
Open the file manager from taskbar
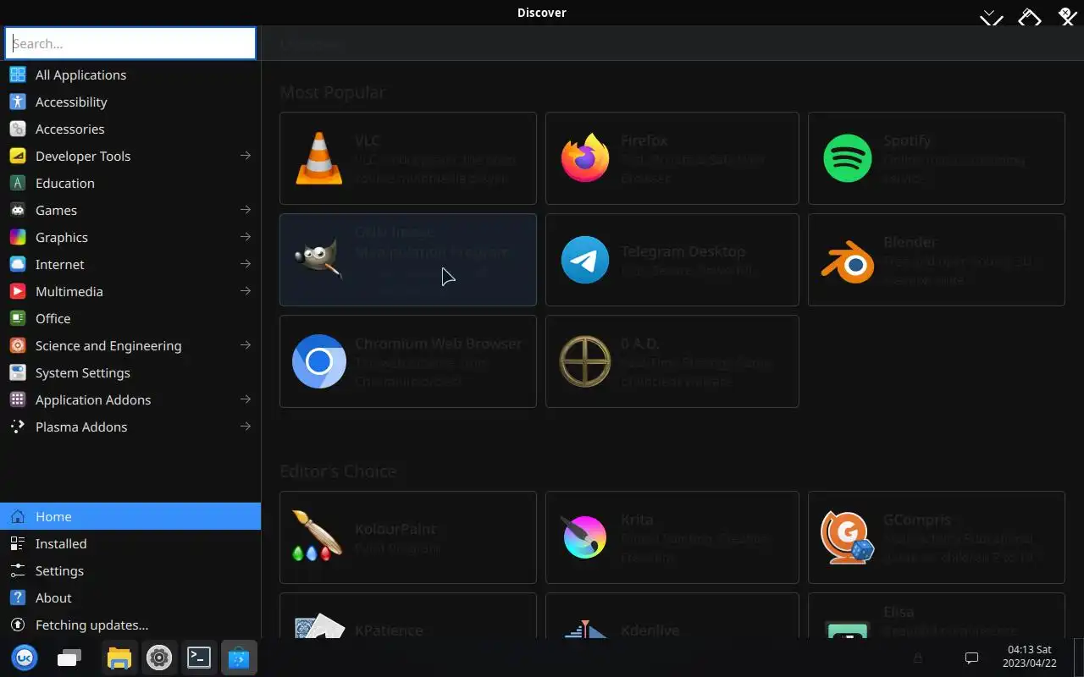click(x=119, y=658)
